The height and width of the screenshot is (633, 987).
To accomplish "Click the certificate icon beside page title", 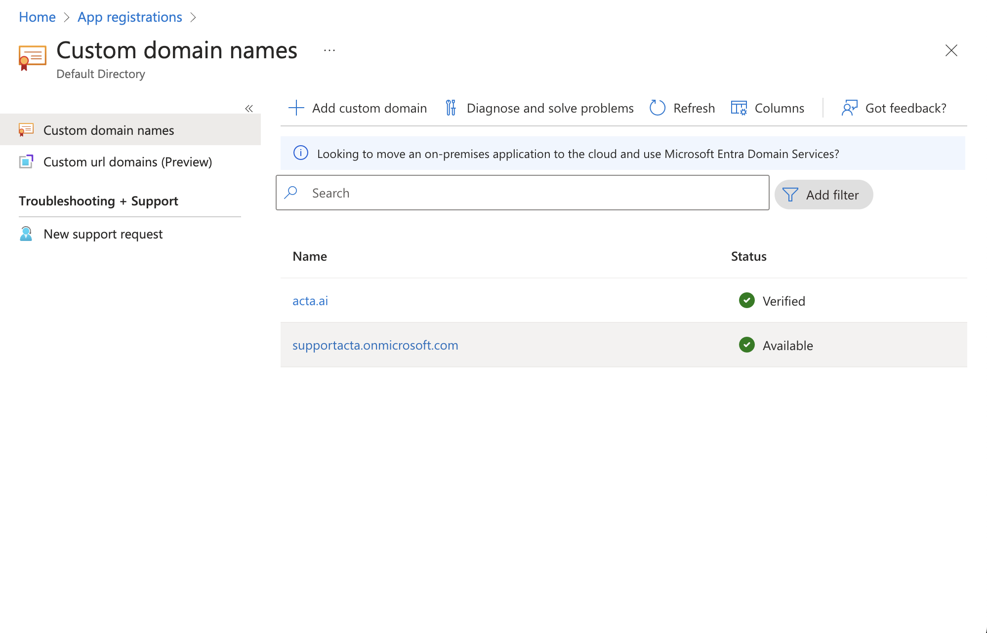I will pos(32,58).
